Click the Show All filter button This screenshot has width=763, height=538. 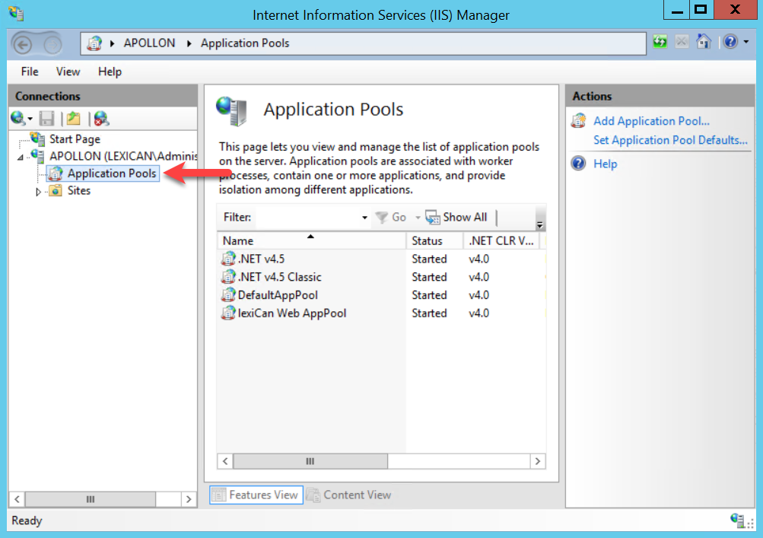pos(456,218)
